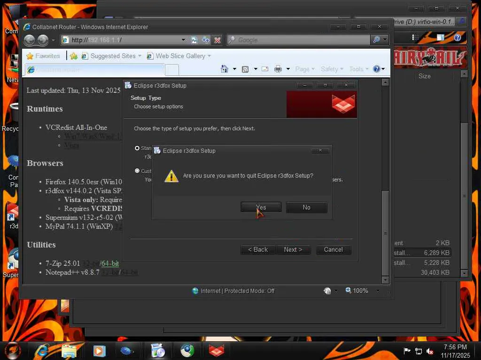Open Windows Media Player taskbar icon
The height and width of the screenshot is (360, 481).
coord(99,351)
